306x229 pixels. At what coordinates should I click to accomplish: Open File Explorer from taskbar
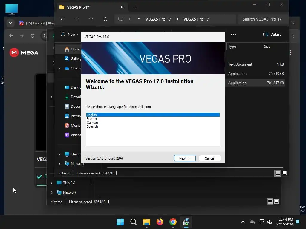point(146,222)
